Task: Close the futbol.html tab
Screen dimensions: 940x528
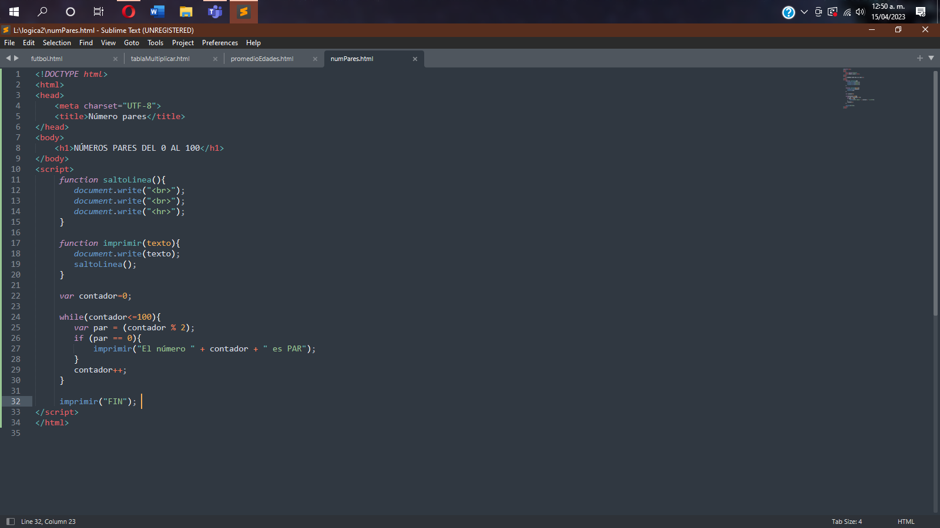Action: pyautogui.click(x=115, y=59)
